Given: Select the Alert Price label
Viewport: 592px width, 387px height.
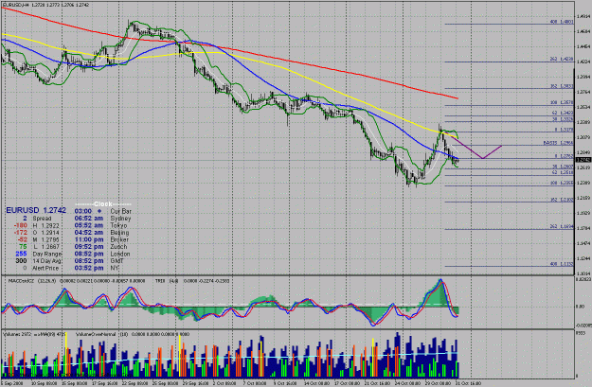Looking at the screenshot, I should point(45,268).
